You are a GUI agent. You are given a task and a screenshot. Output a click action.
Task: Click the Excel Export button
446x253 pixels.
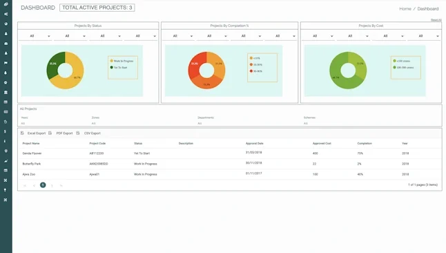click(37, 133)
